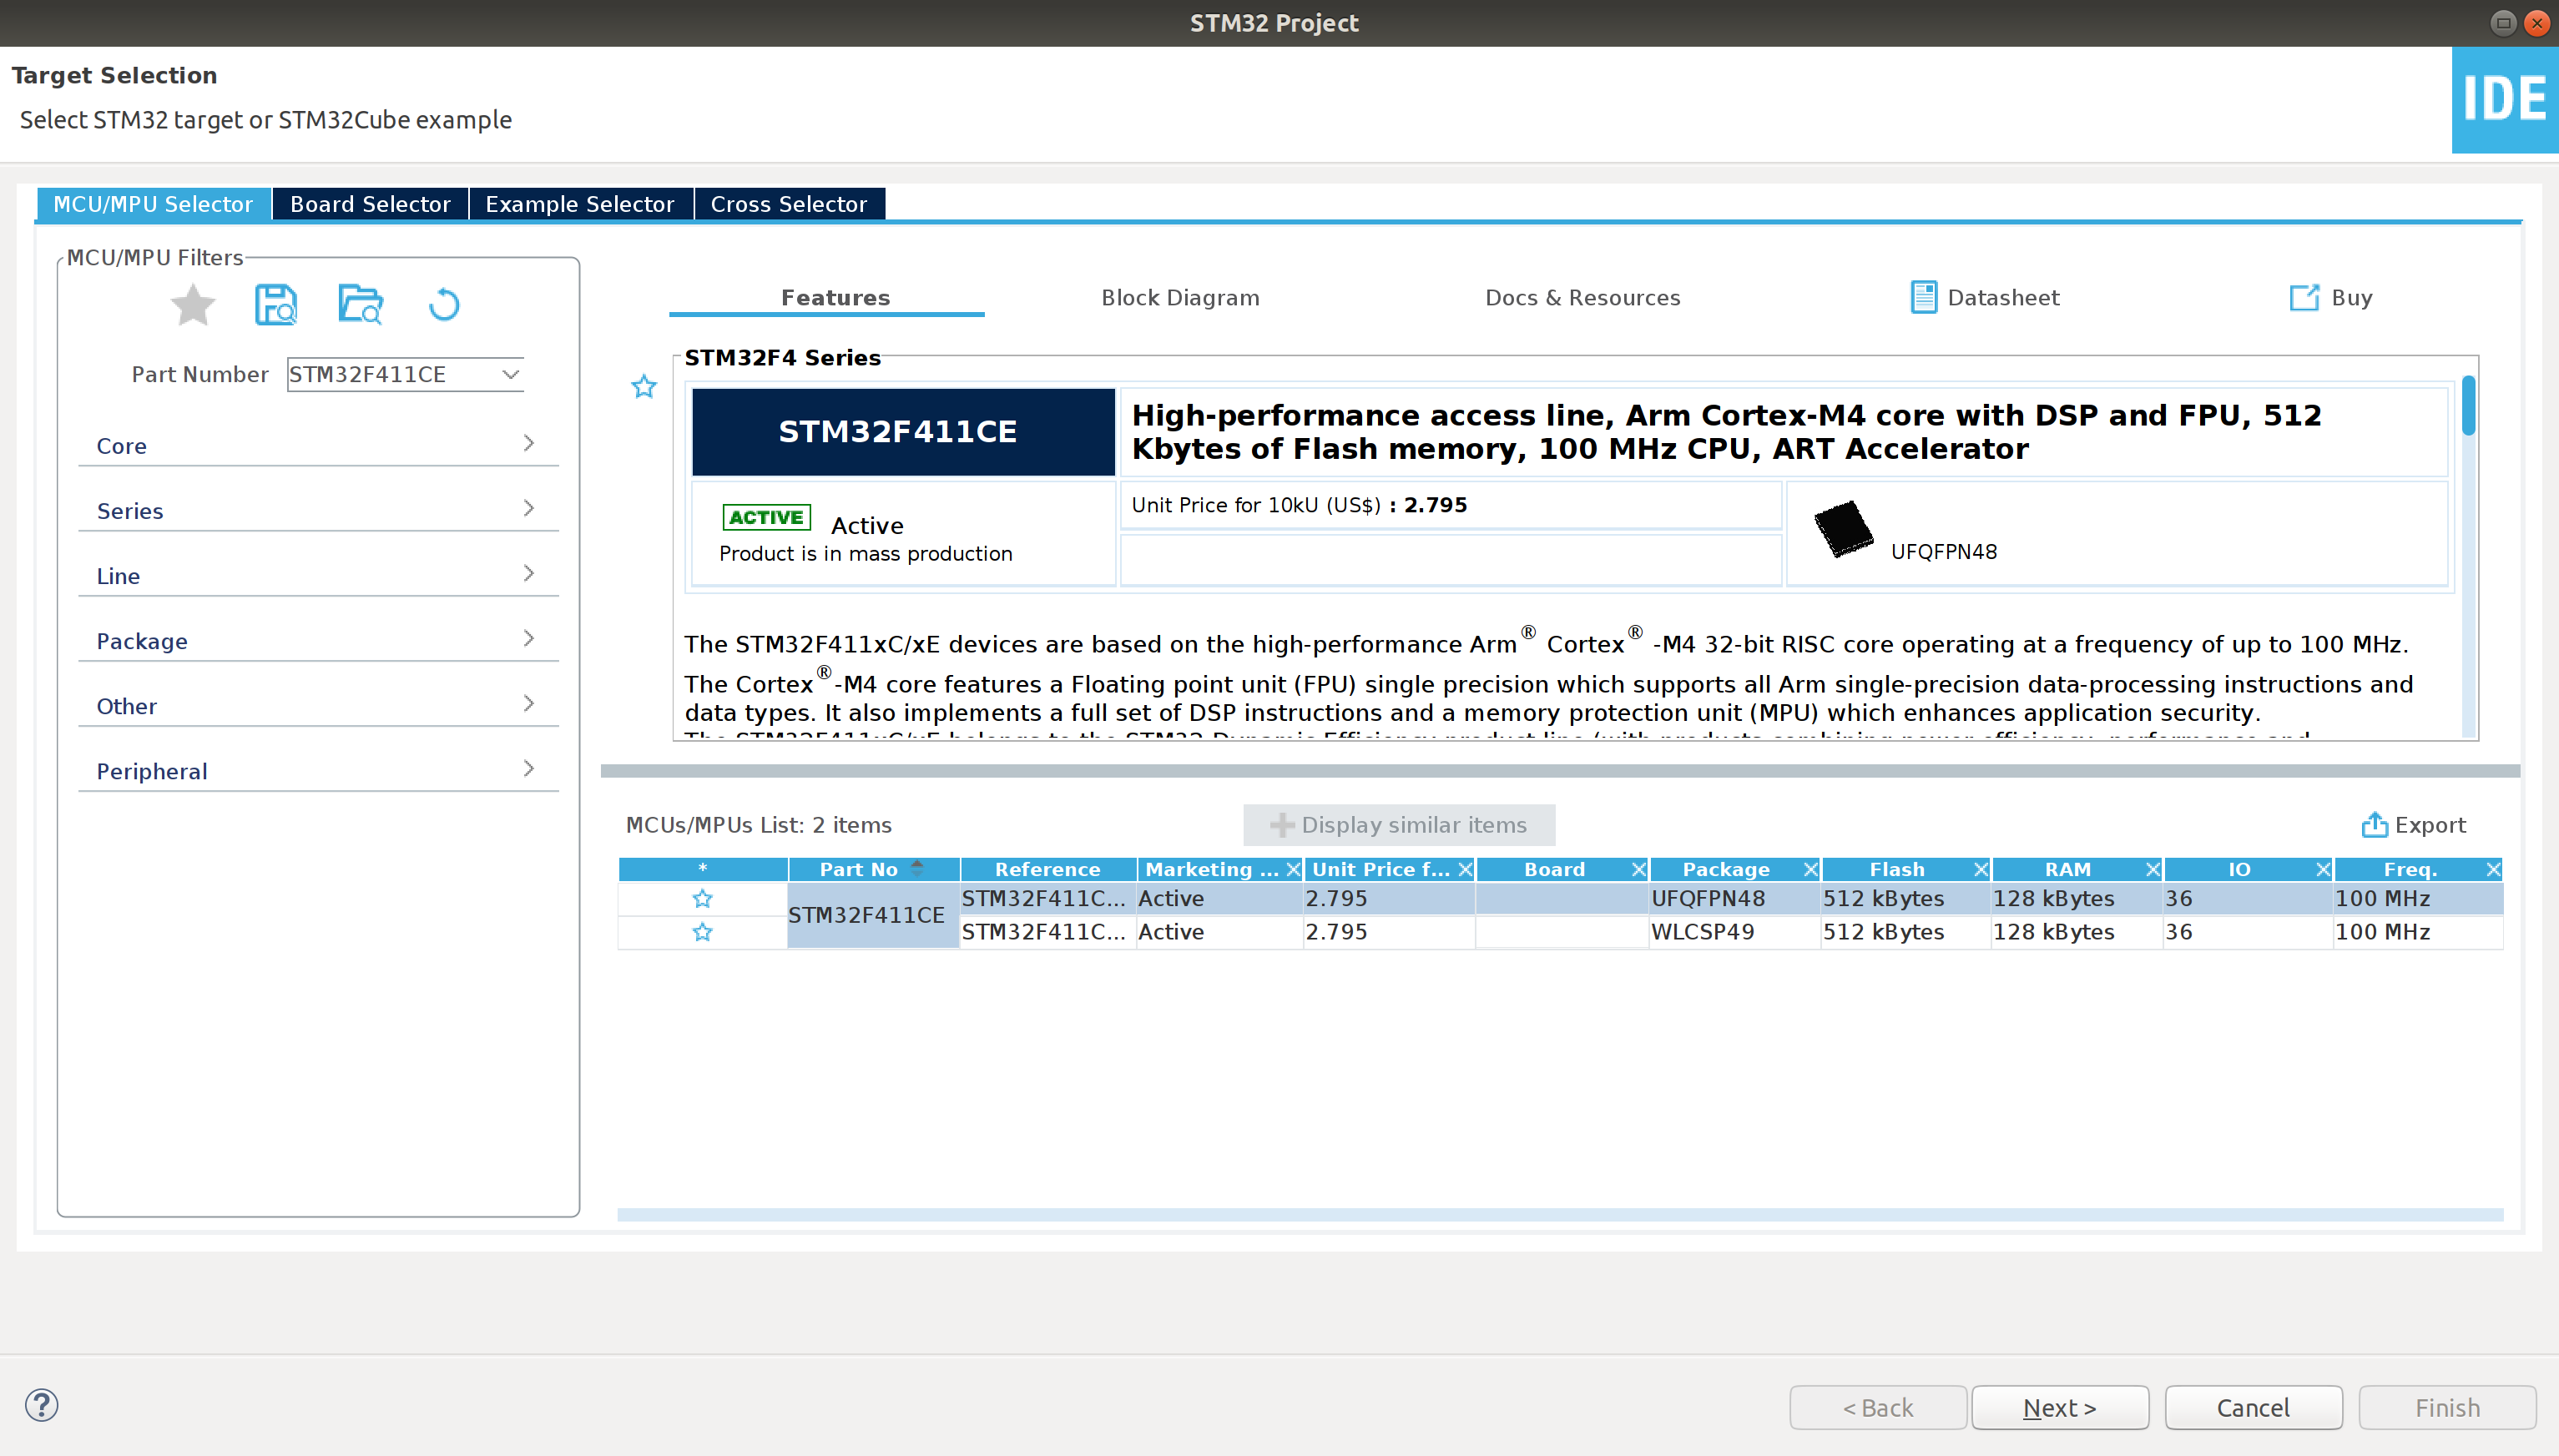Expand the Package filter section
Screen dimensions: 2559x1456
coord(318,640)
